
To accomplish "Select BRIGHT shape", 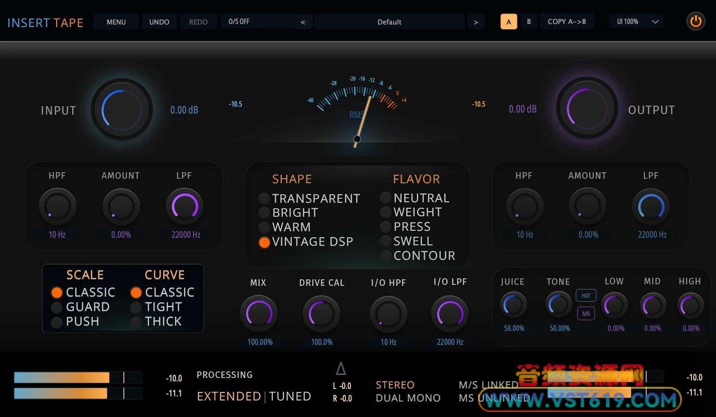I will [288, 213].
